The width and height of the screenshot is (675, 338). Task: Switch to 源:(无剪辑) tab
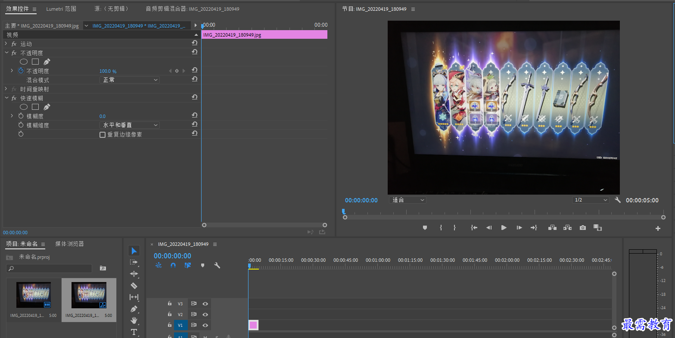[111, 9]
